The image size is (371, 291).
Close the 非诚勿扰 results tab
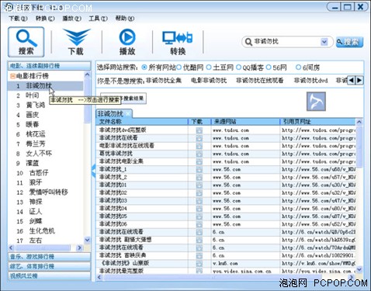128,113
